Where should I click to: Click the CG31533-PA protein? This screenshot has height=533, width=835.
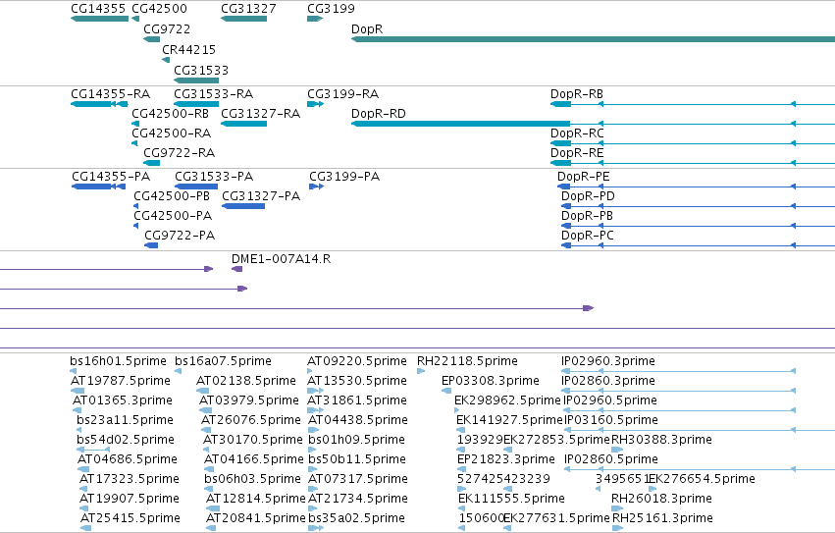[x=196, y=187]
